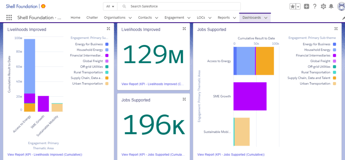
Task: Click the Sustainable Mobility column in Livelihoods chart
Action: [57, 108]
